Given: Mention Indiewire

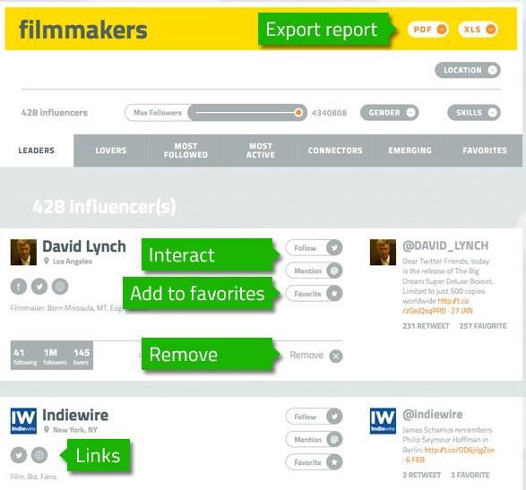Looking at the screenshot, I should click(x=314, y=439).
